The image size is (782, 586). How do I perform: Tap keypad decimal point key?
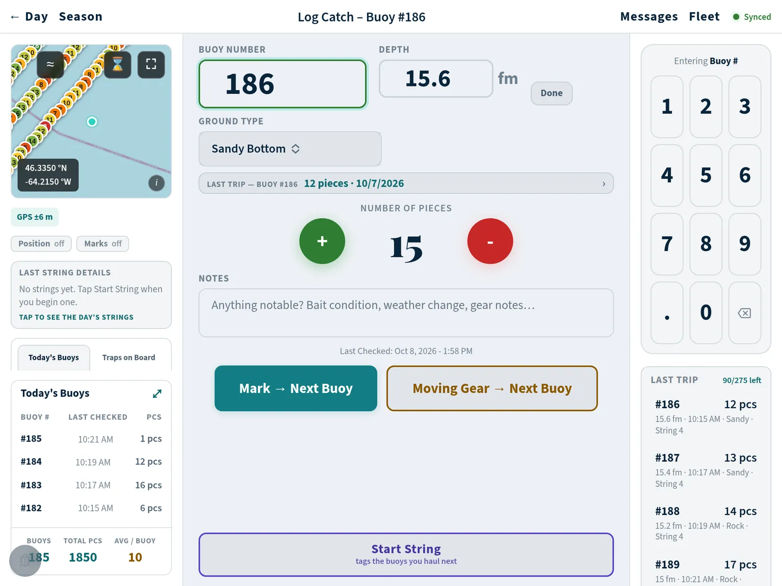pos(667,313)
